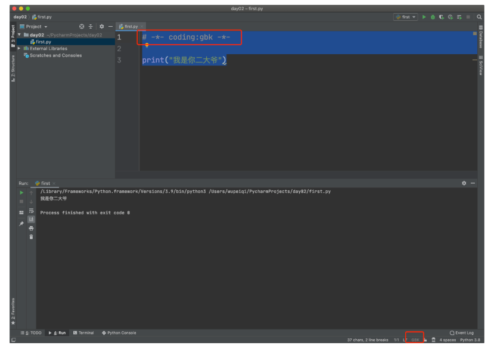
Task: Click the locate-file target icon in Project panel
Action: (x=82, y=27)
